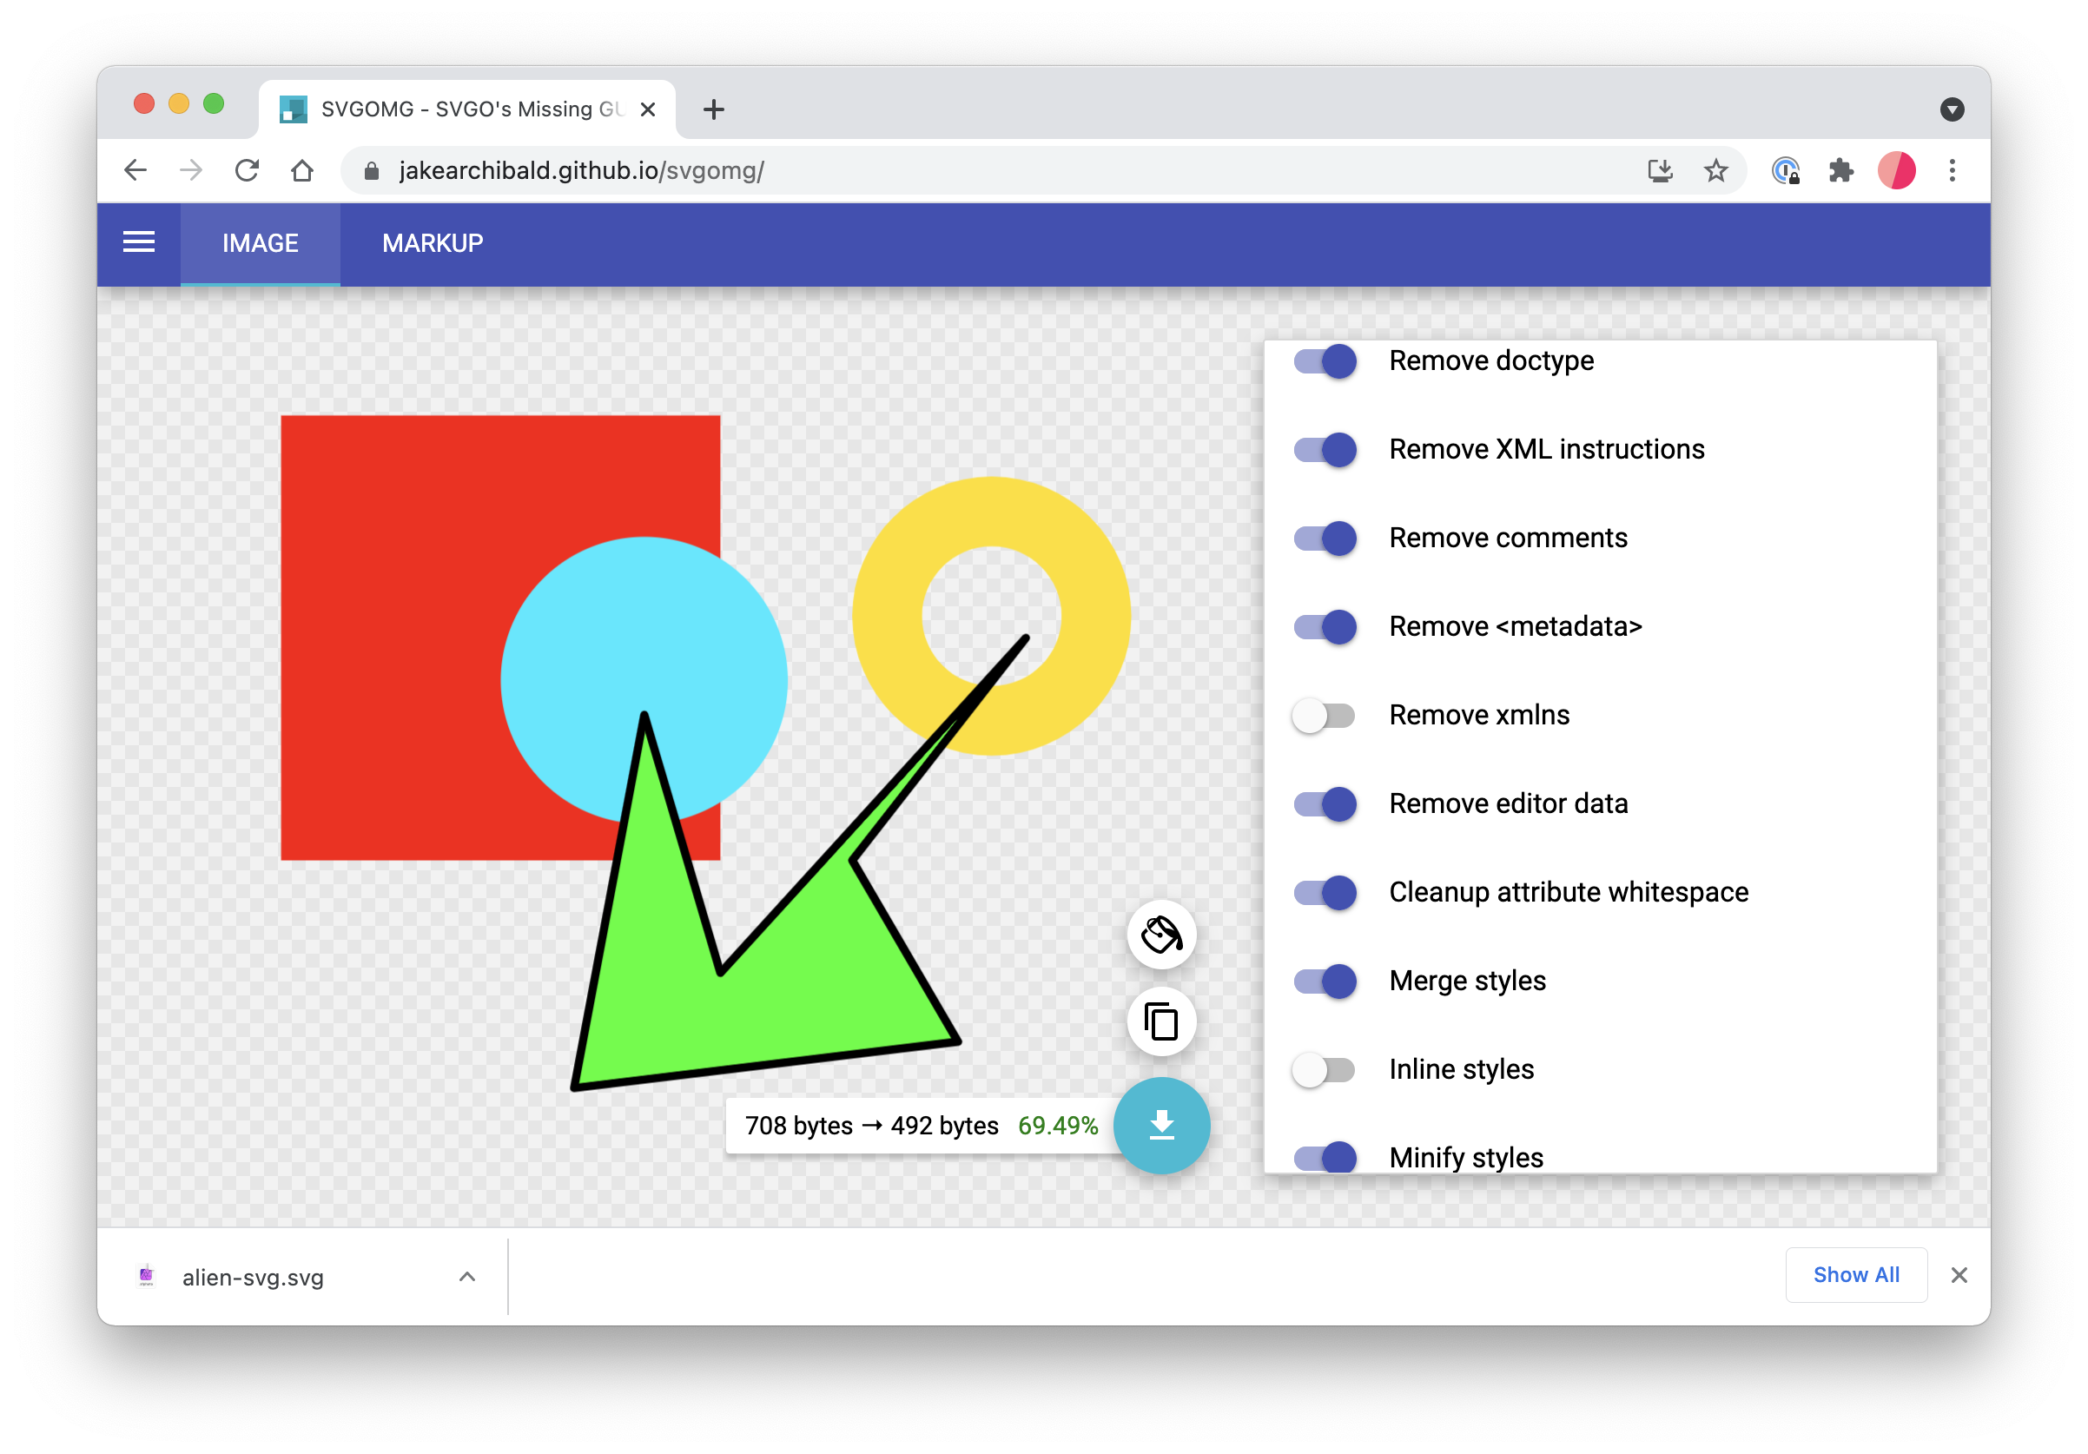Screen dimensions: 2088x1454
Task: Toggle the Minify styles switch
Action: click(1324, 1157)
